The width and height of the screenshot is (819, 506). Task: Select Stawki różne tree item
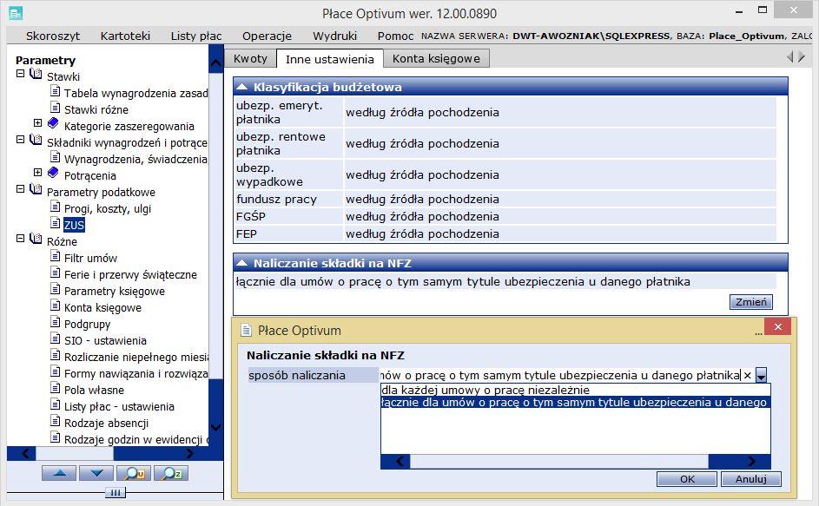point(96,109)
